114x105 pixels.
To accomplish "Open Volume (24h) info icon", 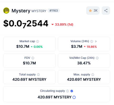I will (x=92, y=41).
